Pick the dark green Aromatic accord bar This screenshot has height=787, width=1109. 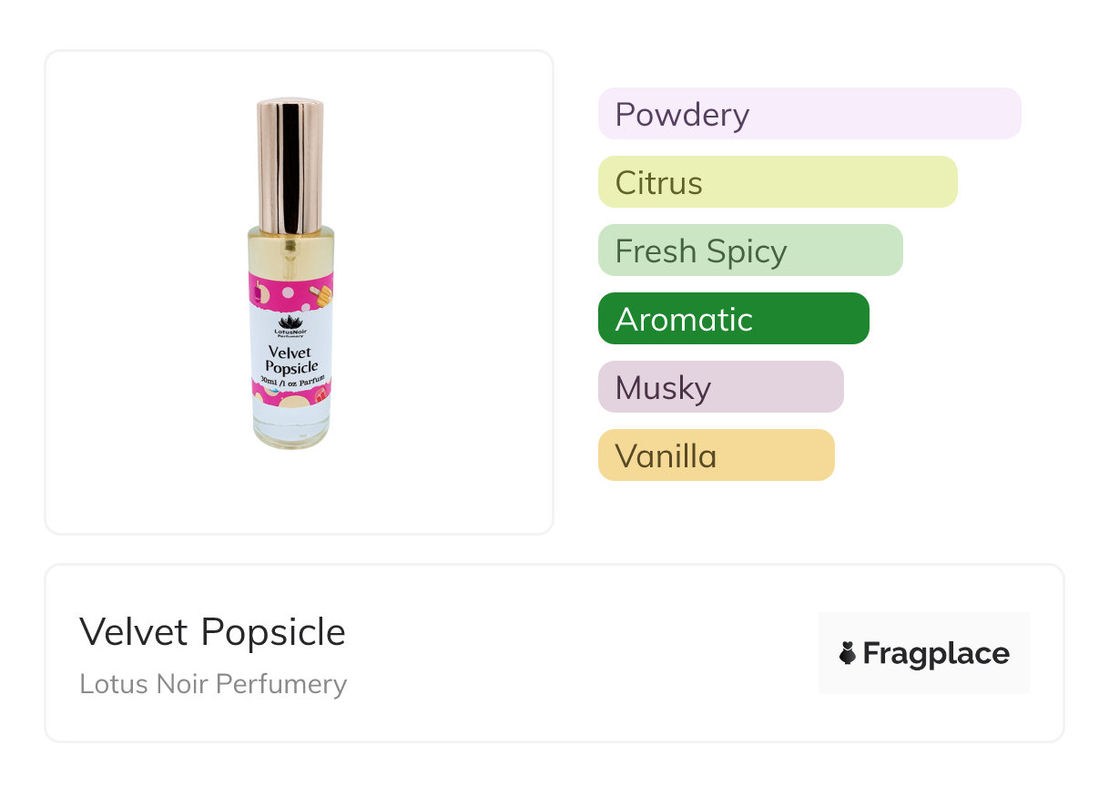click(x=733, y=319)
